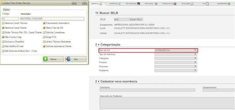The image size is (235, 110).
Task: Click the LISTAR OS tools icon
Action: [119, 4]
